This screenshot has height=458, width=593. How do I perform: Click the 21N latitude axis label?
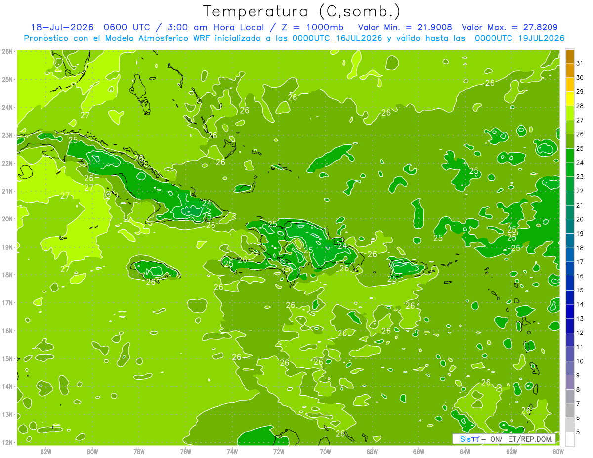pyautogui.click(x=7, y=191)
